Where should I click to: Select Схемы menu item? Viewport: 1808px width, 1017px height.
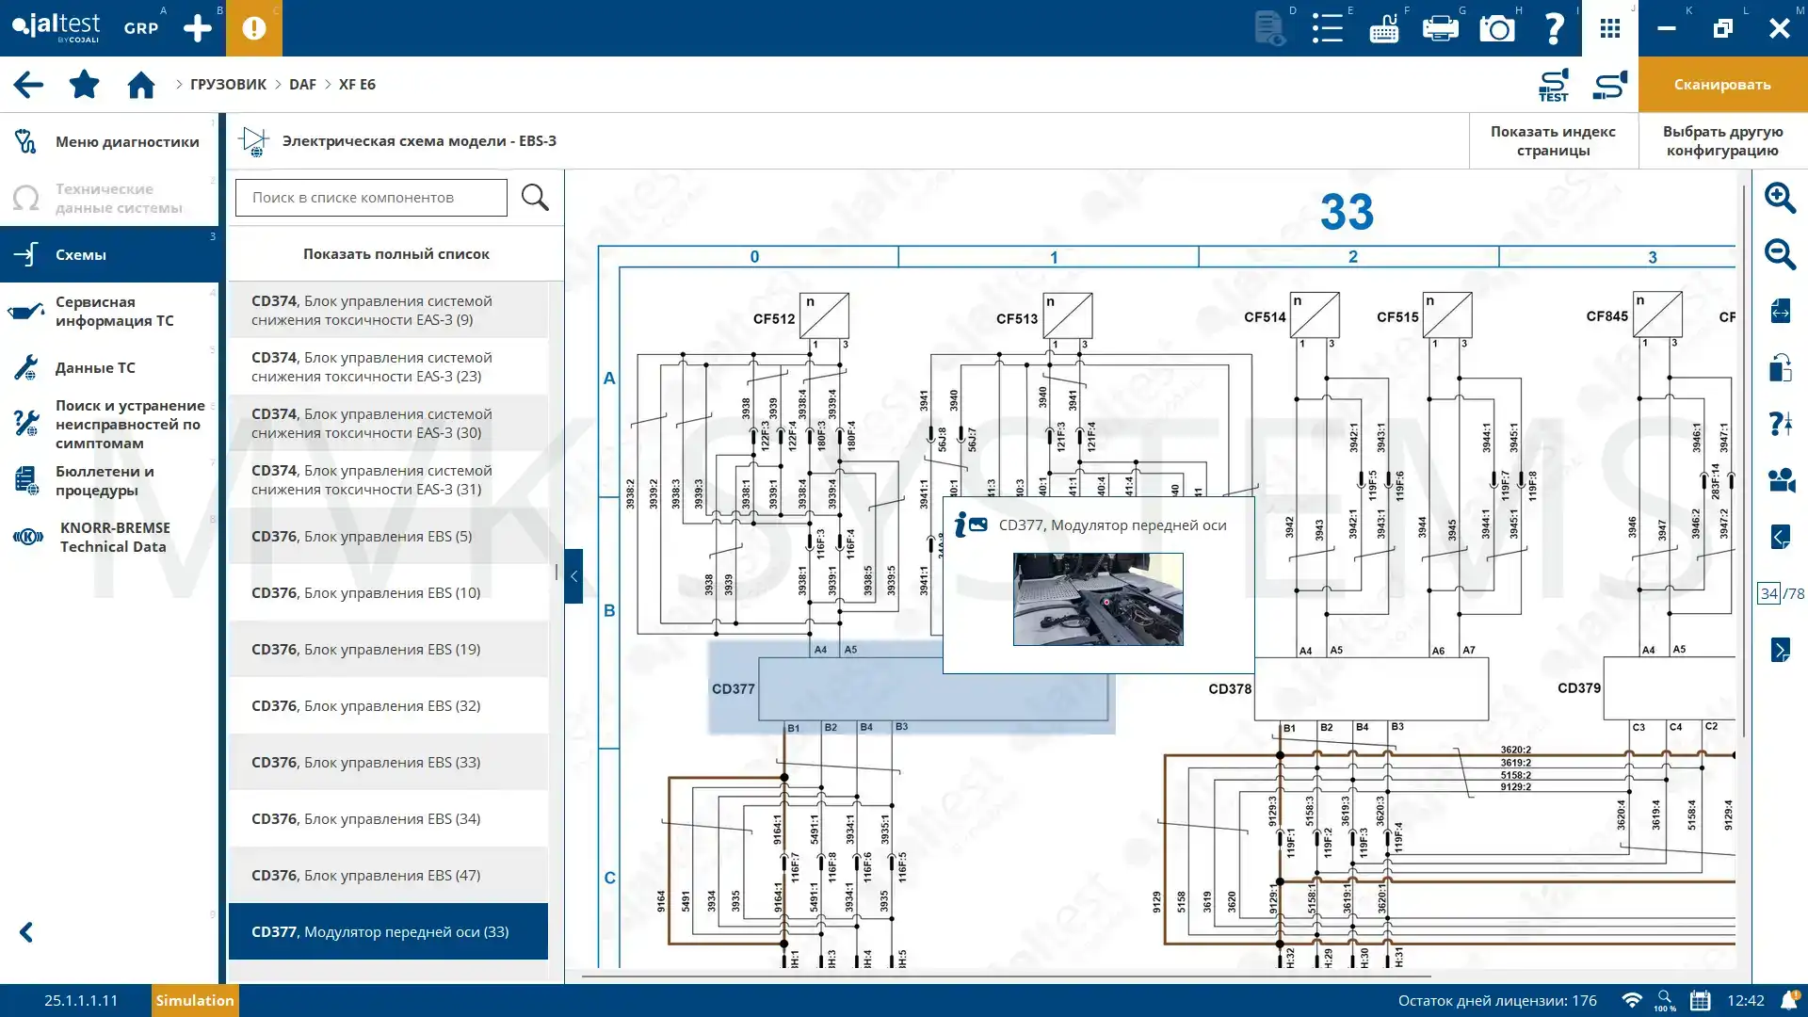109,254
